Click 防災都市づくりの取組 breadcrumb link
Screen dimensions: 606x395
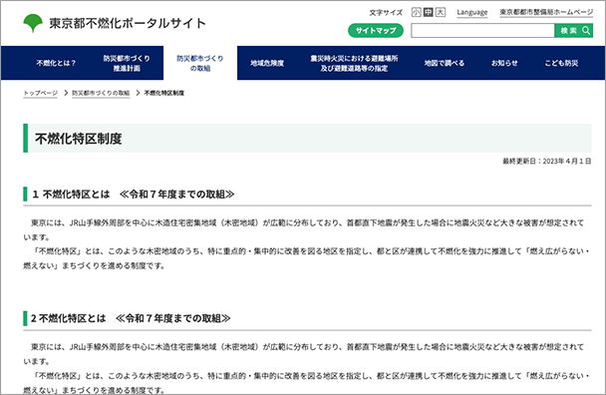click(101, 93)
